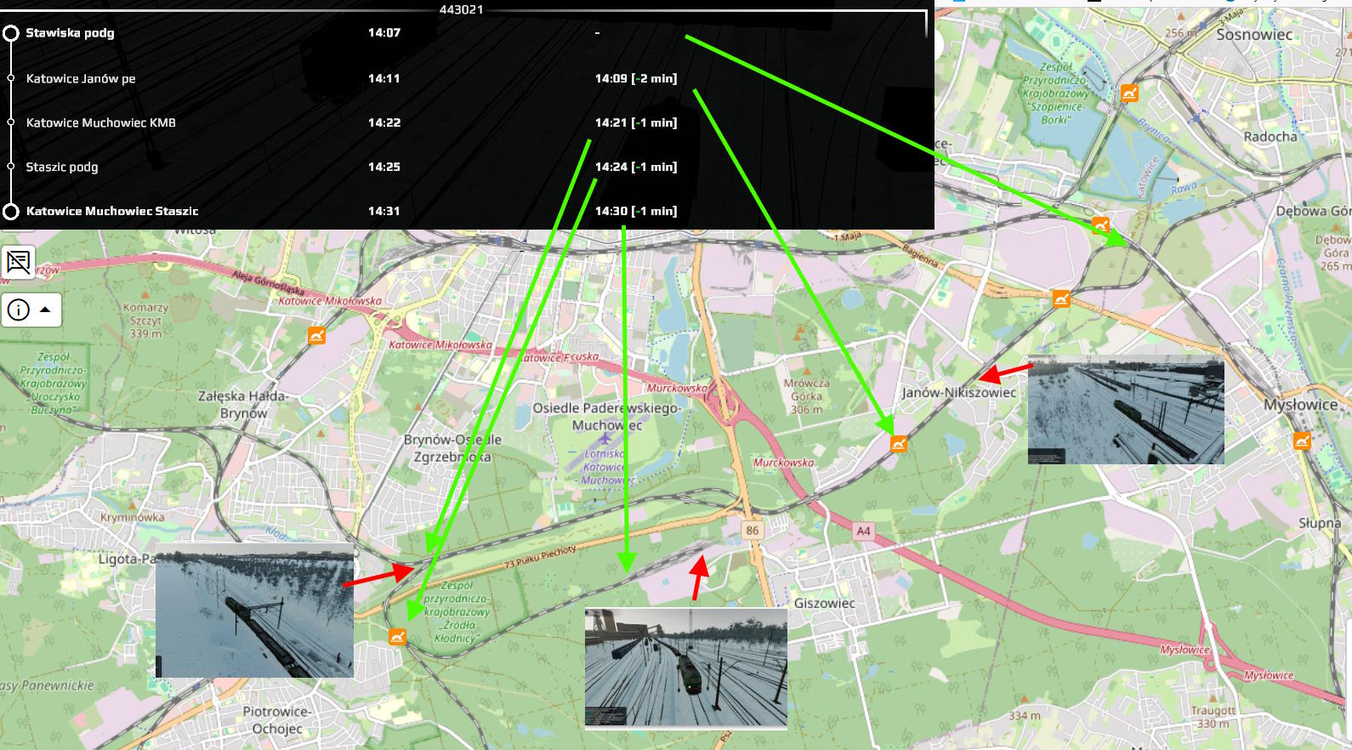
Task: Toggle the crossed-out chat messages button
Action: [x=18, y=262]
